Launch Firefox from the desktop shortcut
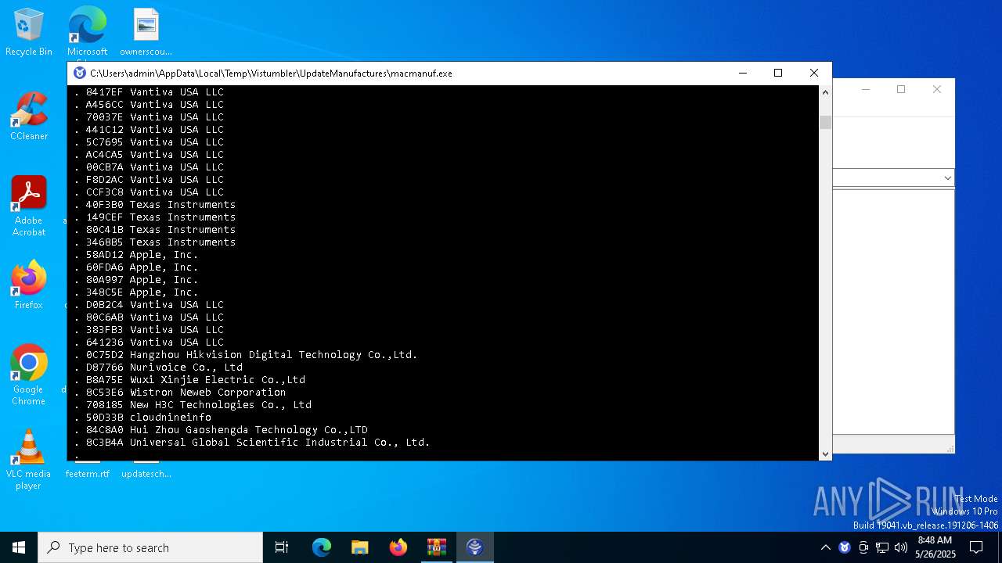The width and height of the screenshot is (1002, 563). [28, 286]
